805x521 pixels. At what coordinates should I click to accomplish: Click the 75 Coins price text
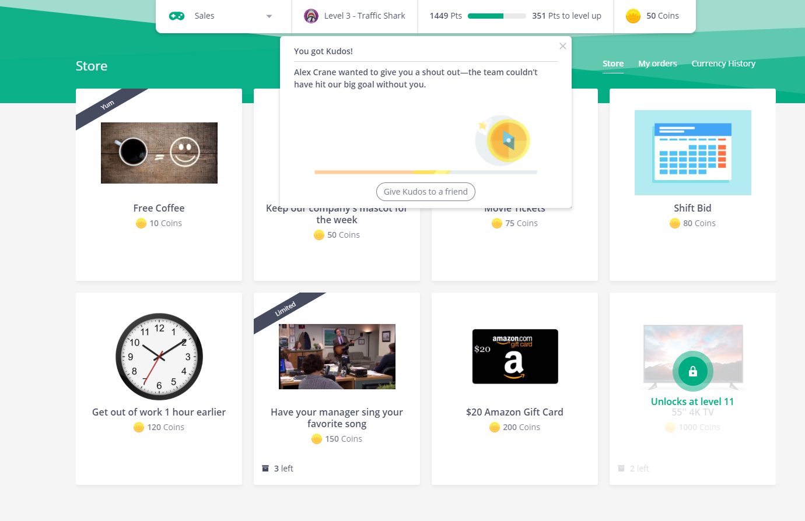(521, 223)
